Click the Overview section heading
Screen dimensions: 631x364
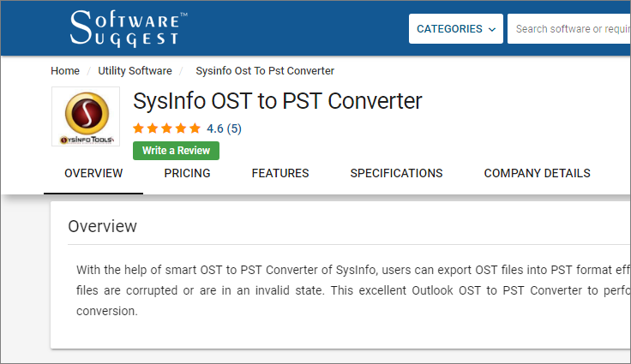click(102, 226)
